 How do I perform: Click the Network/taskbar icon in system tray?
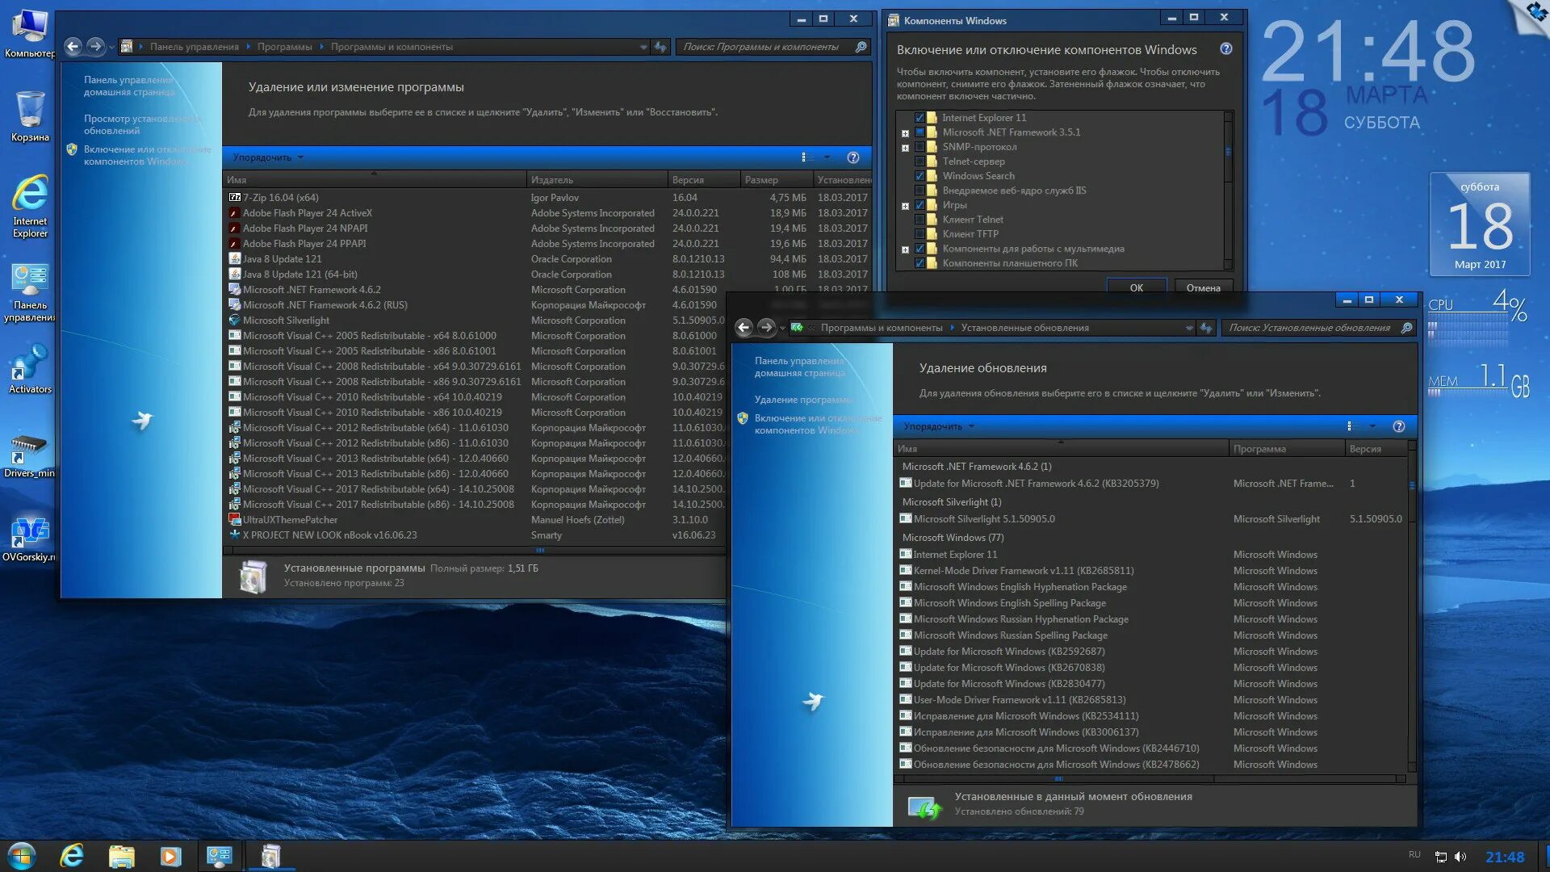point(1444,856)
